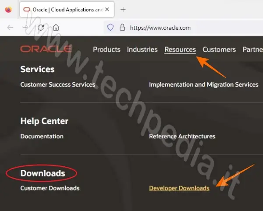
Task: Open Implementation and Migration Services link
Action: [204, 84]
